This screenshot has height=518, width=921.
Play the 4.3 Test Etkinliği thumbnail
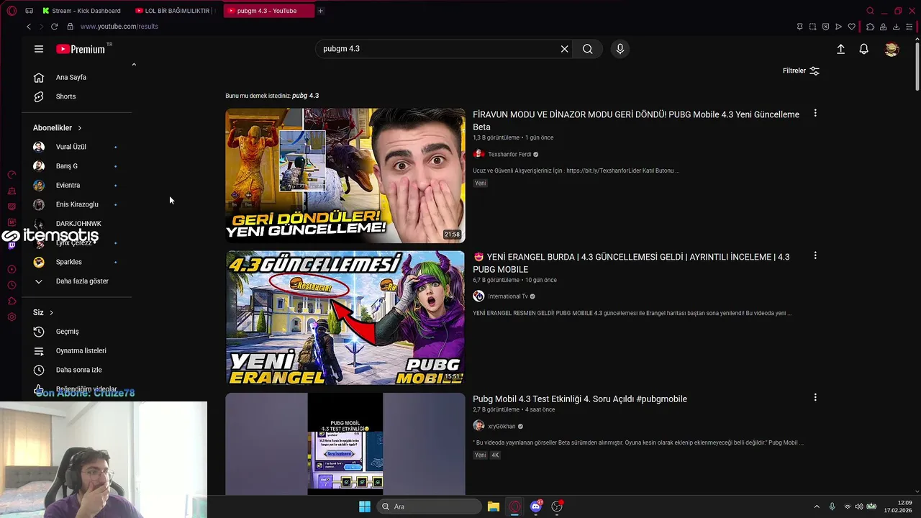[x=345, y=444]
